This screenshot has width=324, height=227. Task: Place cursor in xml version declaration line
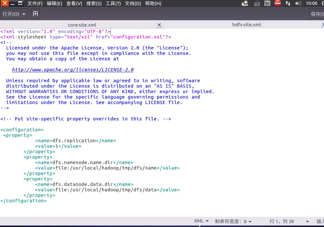55,31
